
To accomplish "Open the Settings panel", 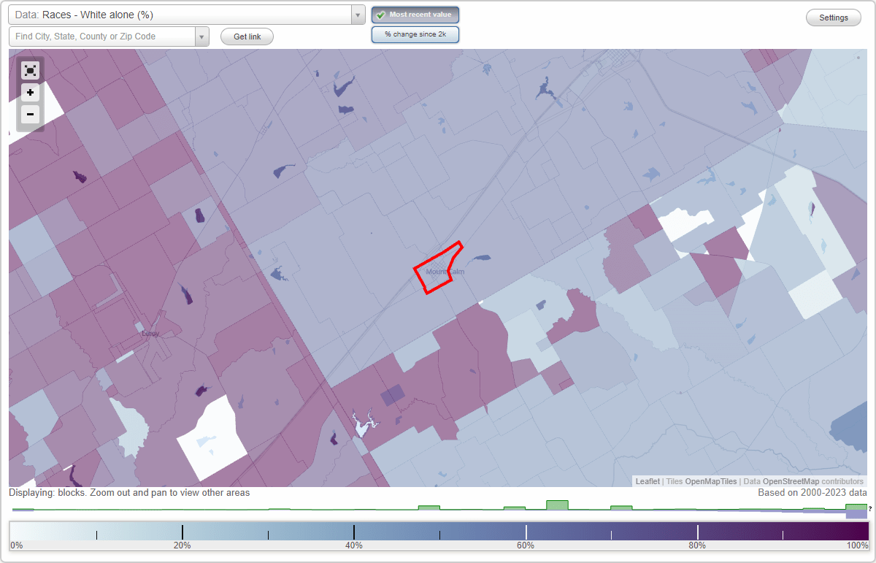I will point(833,17).
